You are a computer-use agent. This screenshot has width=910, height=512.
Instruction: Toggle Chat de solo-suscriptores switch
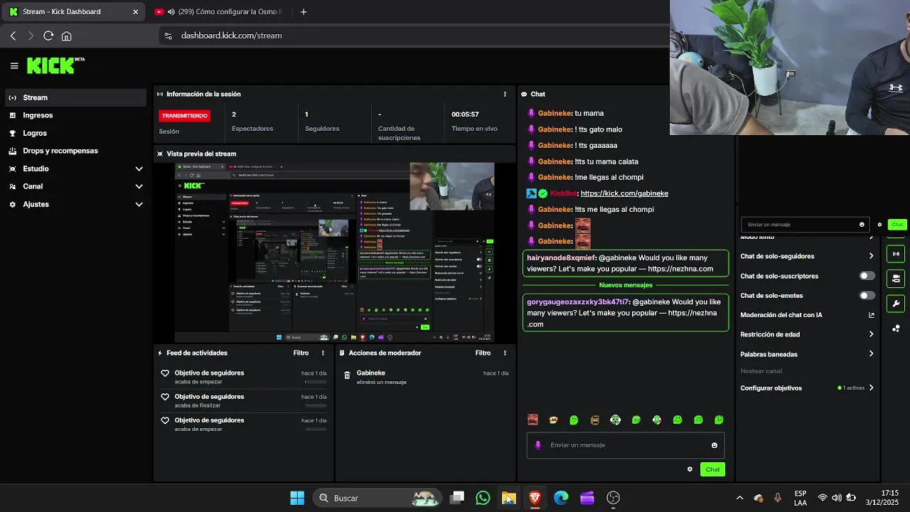click(867, 276)
